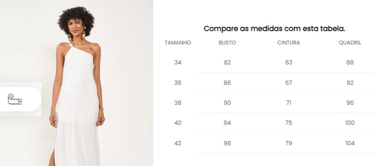Click size 36 in the table
Image resolution: width=375 pixels, height=166 pixels.
tap(178, 83)
